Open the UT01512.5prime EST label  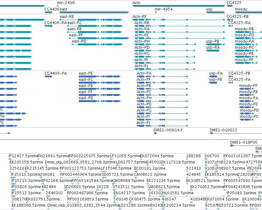tap(128, 187)
